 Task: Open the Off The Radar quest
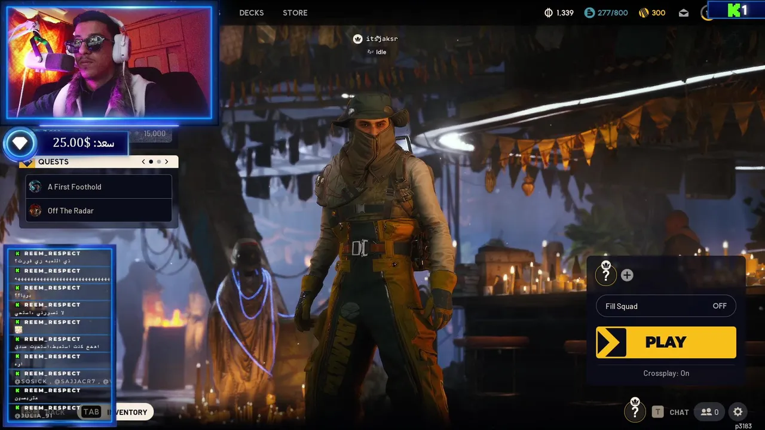(x=99, y=211)
